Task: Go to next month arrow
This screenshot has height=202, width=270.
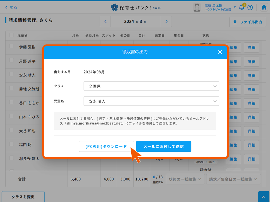Action: [166, 22]
